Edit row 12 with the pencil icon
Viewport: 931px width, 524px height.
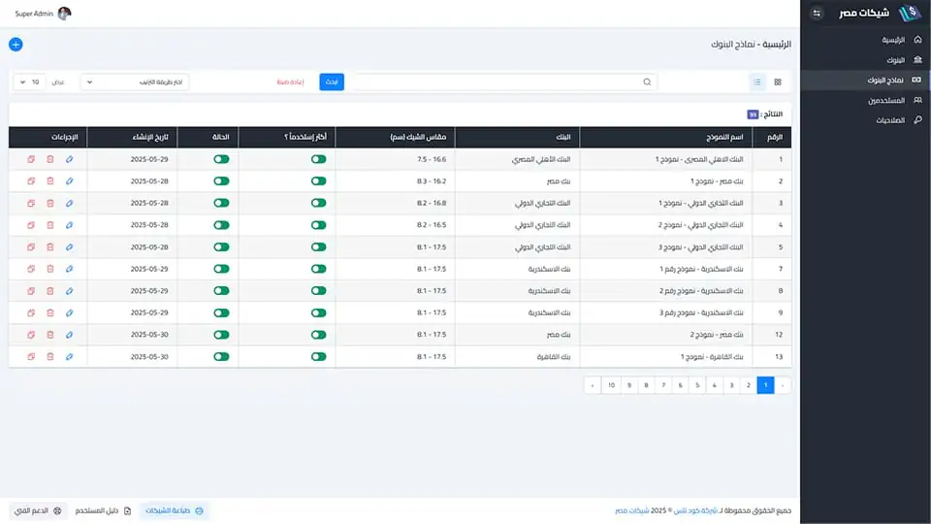70,335
